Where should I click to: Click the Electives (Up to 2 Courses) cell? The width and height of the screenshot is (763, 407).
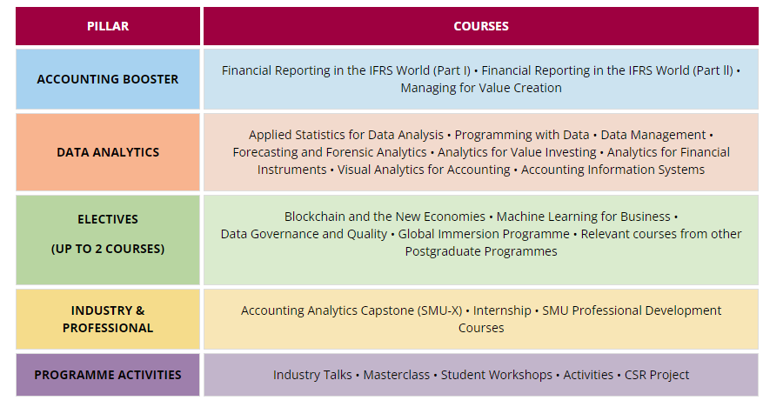coord(108,234)
